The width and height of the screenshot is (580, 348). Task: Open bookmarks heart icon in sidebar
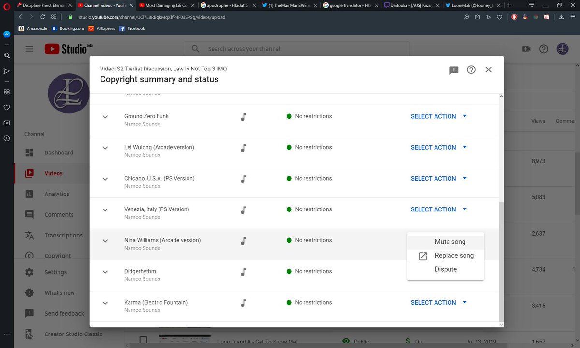point(7,107)
